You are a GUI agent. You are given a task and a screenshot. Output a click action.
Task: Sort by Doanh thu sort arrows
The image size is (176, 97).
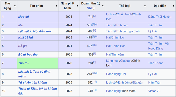click(103, 6)
